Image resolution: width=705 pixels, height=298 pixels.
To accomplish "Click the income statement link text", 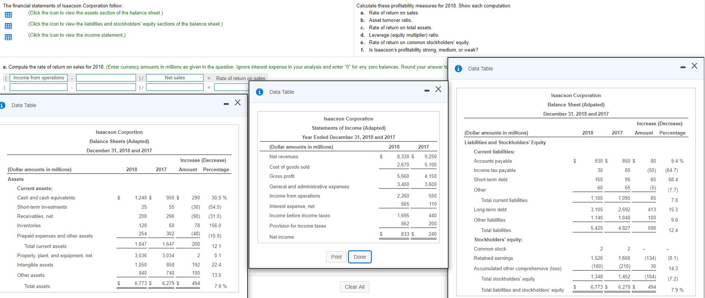I will 77,35.
